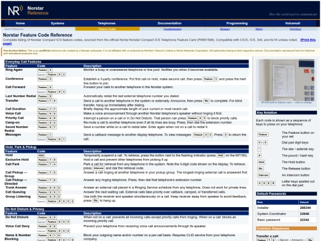321x241 pixels.
Task: Enlarge the M7208 feature card thumbnail
Action: [x=287, y=80]
